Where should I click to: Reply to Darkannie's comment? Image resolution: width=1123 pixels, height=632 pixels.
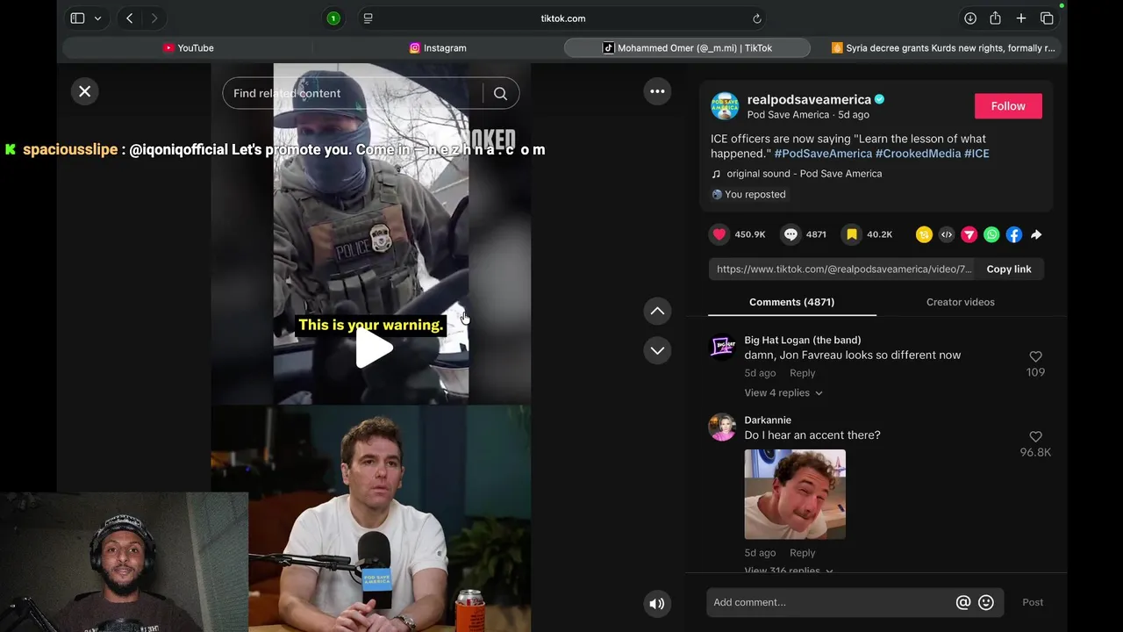(x=802, y=553)
